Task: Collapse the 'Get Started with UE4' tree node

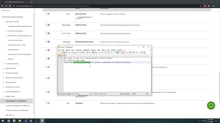Action: [x=3, y=22]
